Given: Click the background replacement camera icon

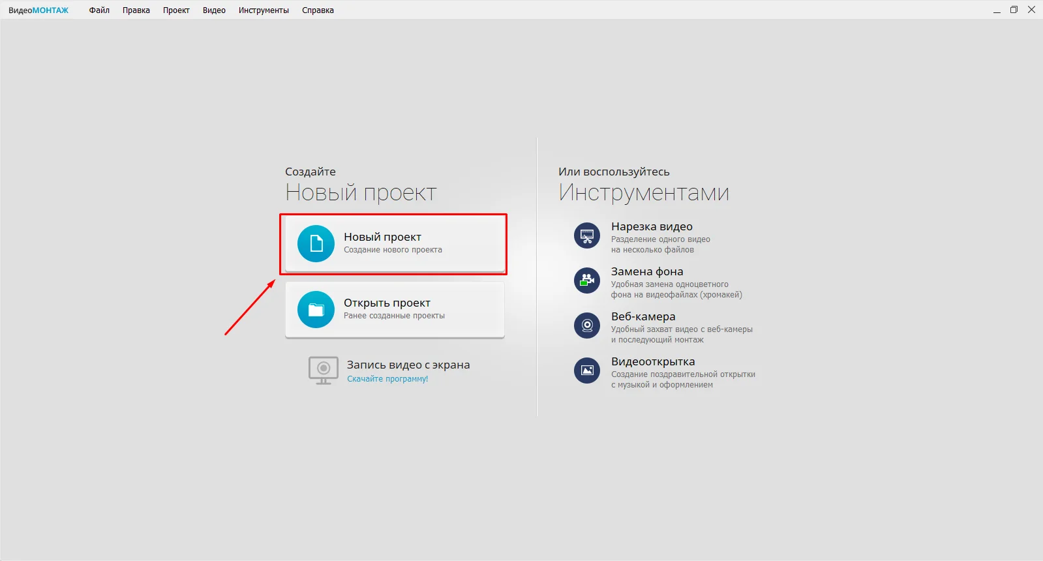Looking at the screenshot, I should click(x=587, y=280).
